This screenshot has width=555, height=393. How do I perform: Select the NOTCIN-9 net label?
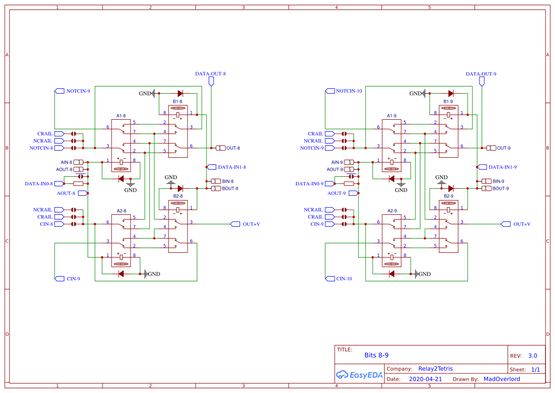[77, 91]
